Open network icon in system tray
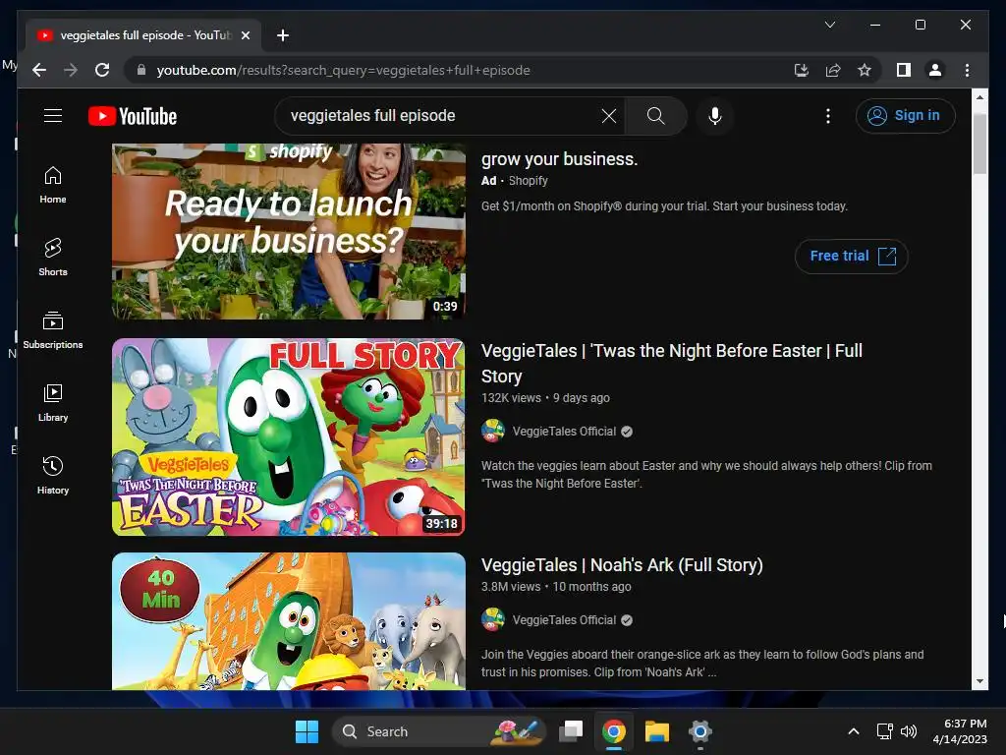Viewport: 1006px width, 755px height. (885, 731)
